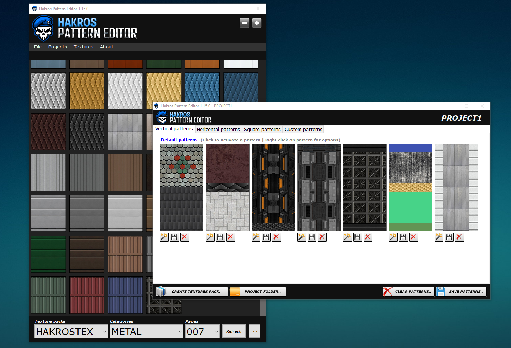
Task: Click wand icon under black crate grid pattern
Action: [347, 237]
